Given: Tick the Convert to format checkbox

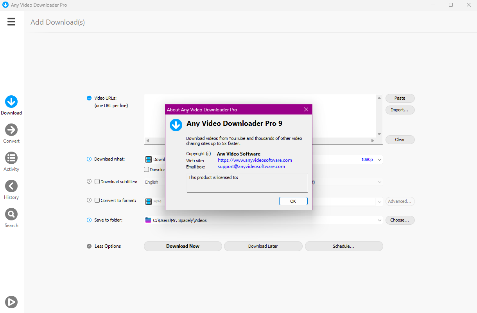Looking at the screenshot, I should (x=97, y=200).
